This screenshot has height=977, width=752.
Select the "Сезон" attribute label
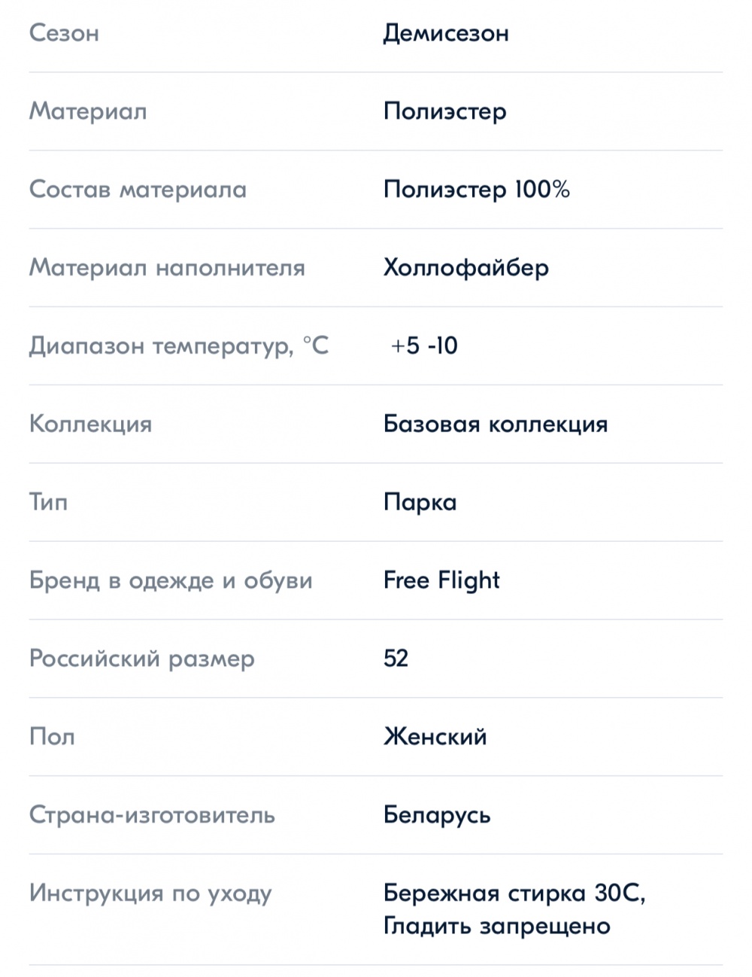click(64, 34)
